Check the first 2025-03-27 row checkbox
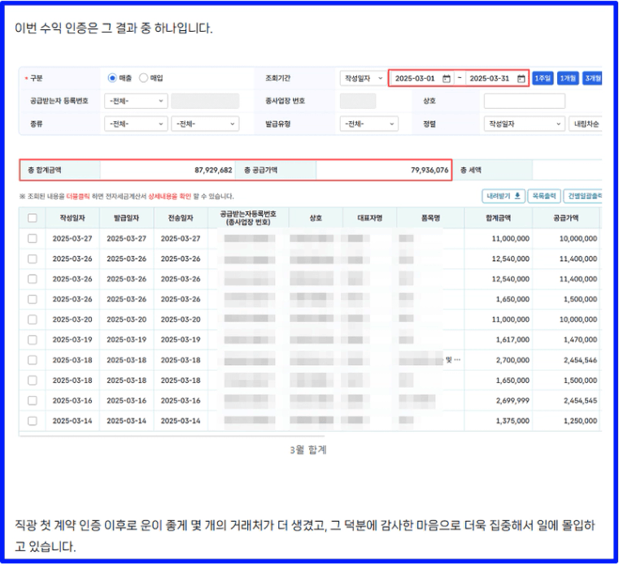 (33, 238)
